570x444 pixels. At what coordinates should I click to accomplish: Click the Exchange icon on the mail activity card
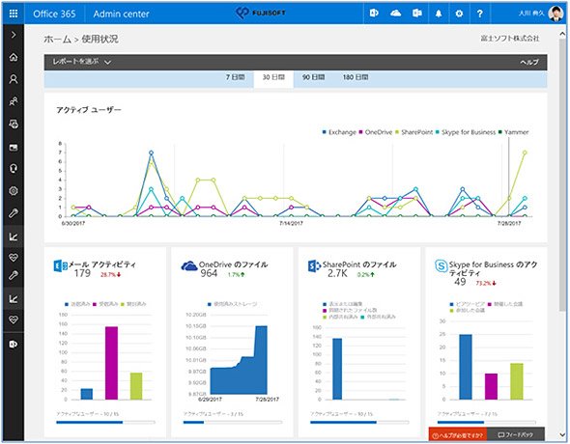60,265
